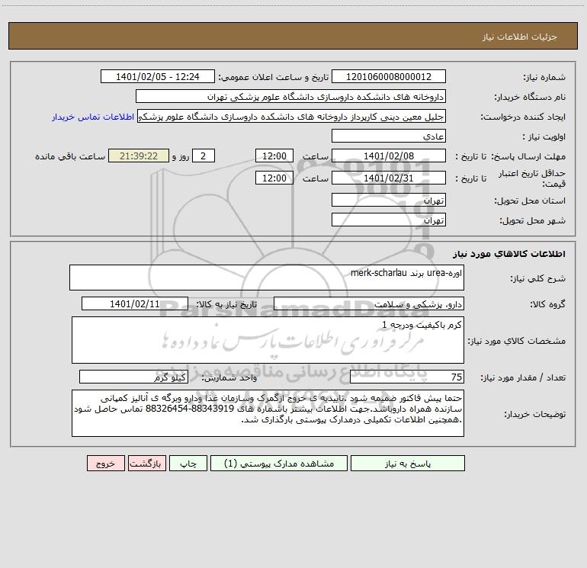Viewport: 587px width, 568px height.
Task: Click the چاپ print button
Action: (188, 463)
